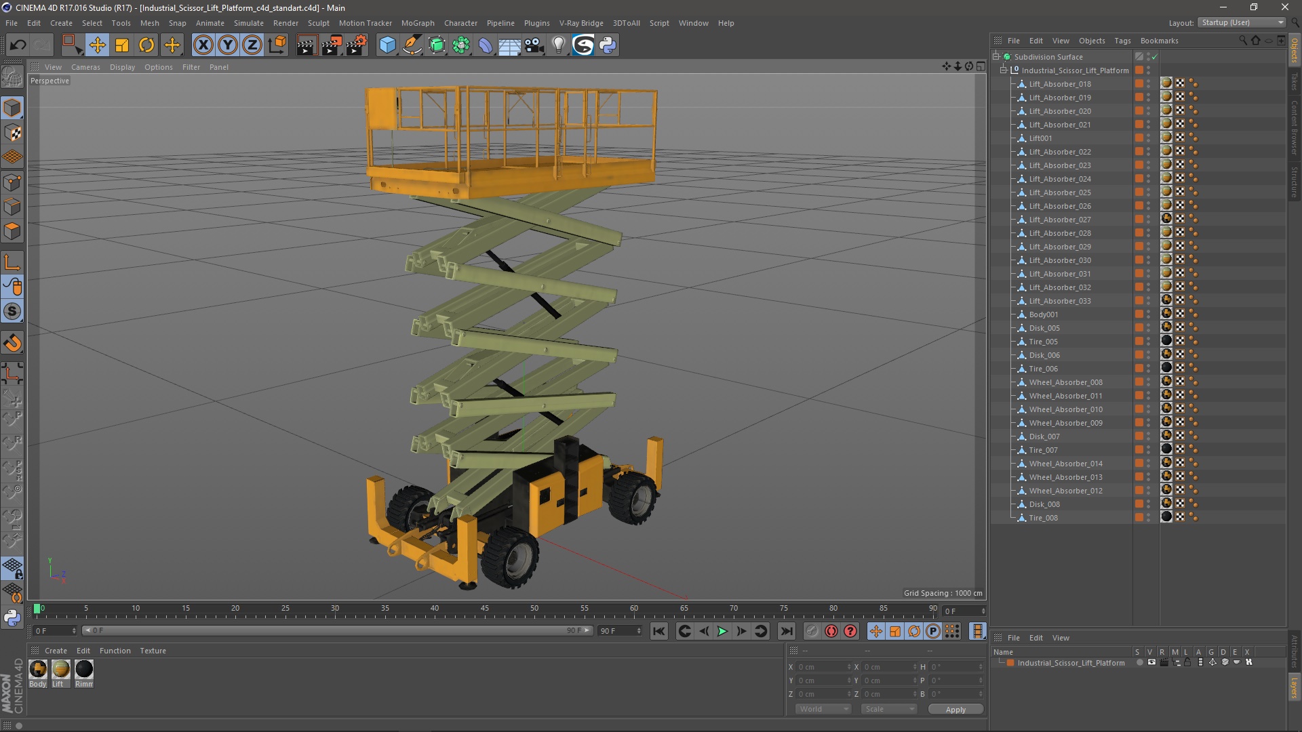Select the Body material swatch
Screen dimensions: 1302x732
(x=38, y=670)
